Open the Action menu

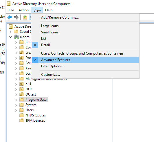click(23, 10)
